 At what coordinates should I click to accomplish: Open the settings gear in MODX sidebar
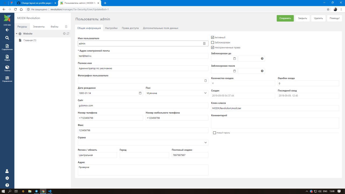pos(7,178)
